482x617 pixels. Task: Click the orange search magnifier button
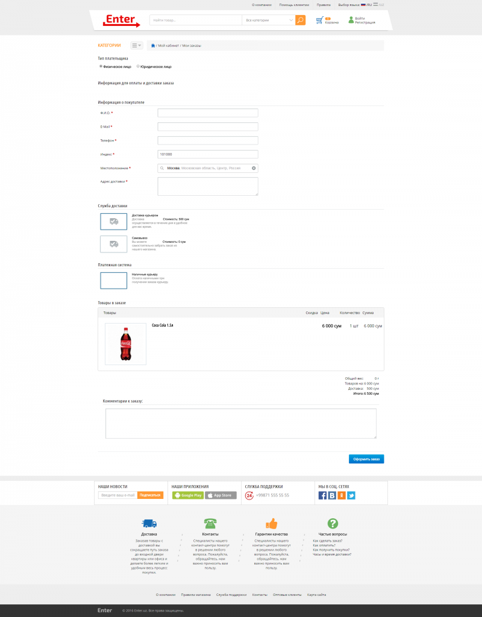click(301, 20)
